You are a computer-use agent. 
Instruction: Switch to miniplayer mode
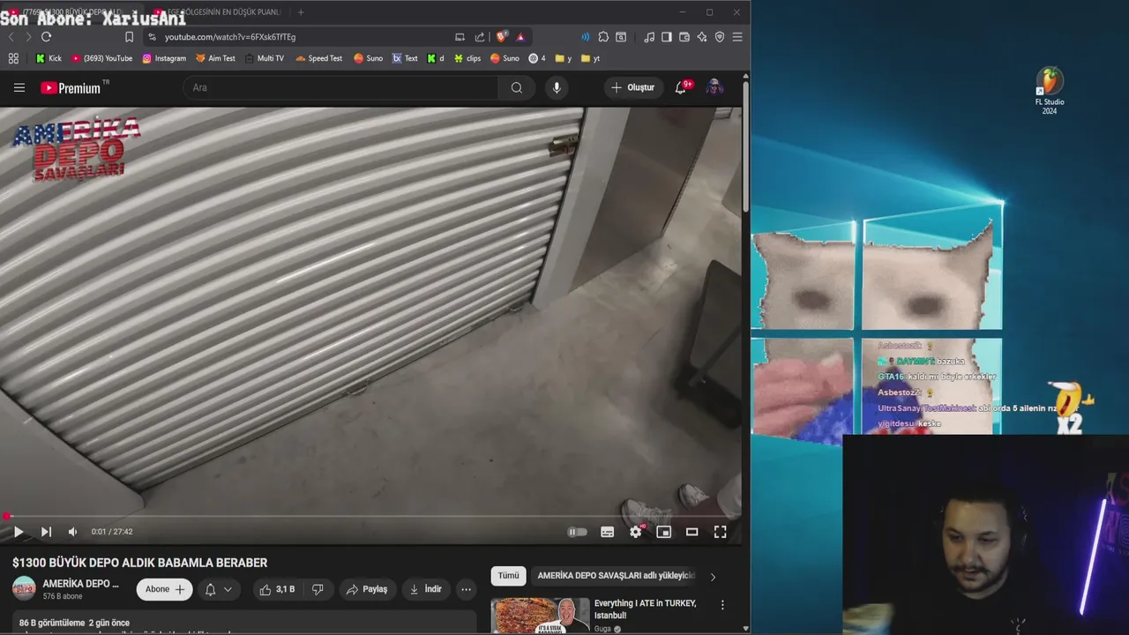[663, 532]
